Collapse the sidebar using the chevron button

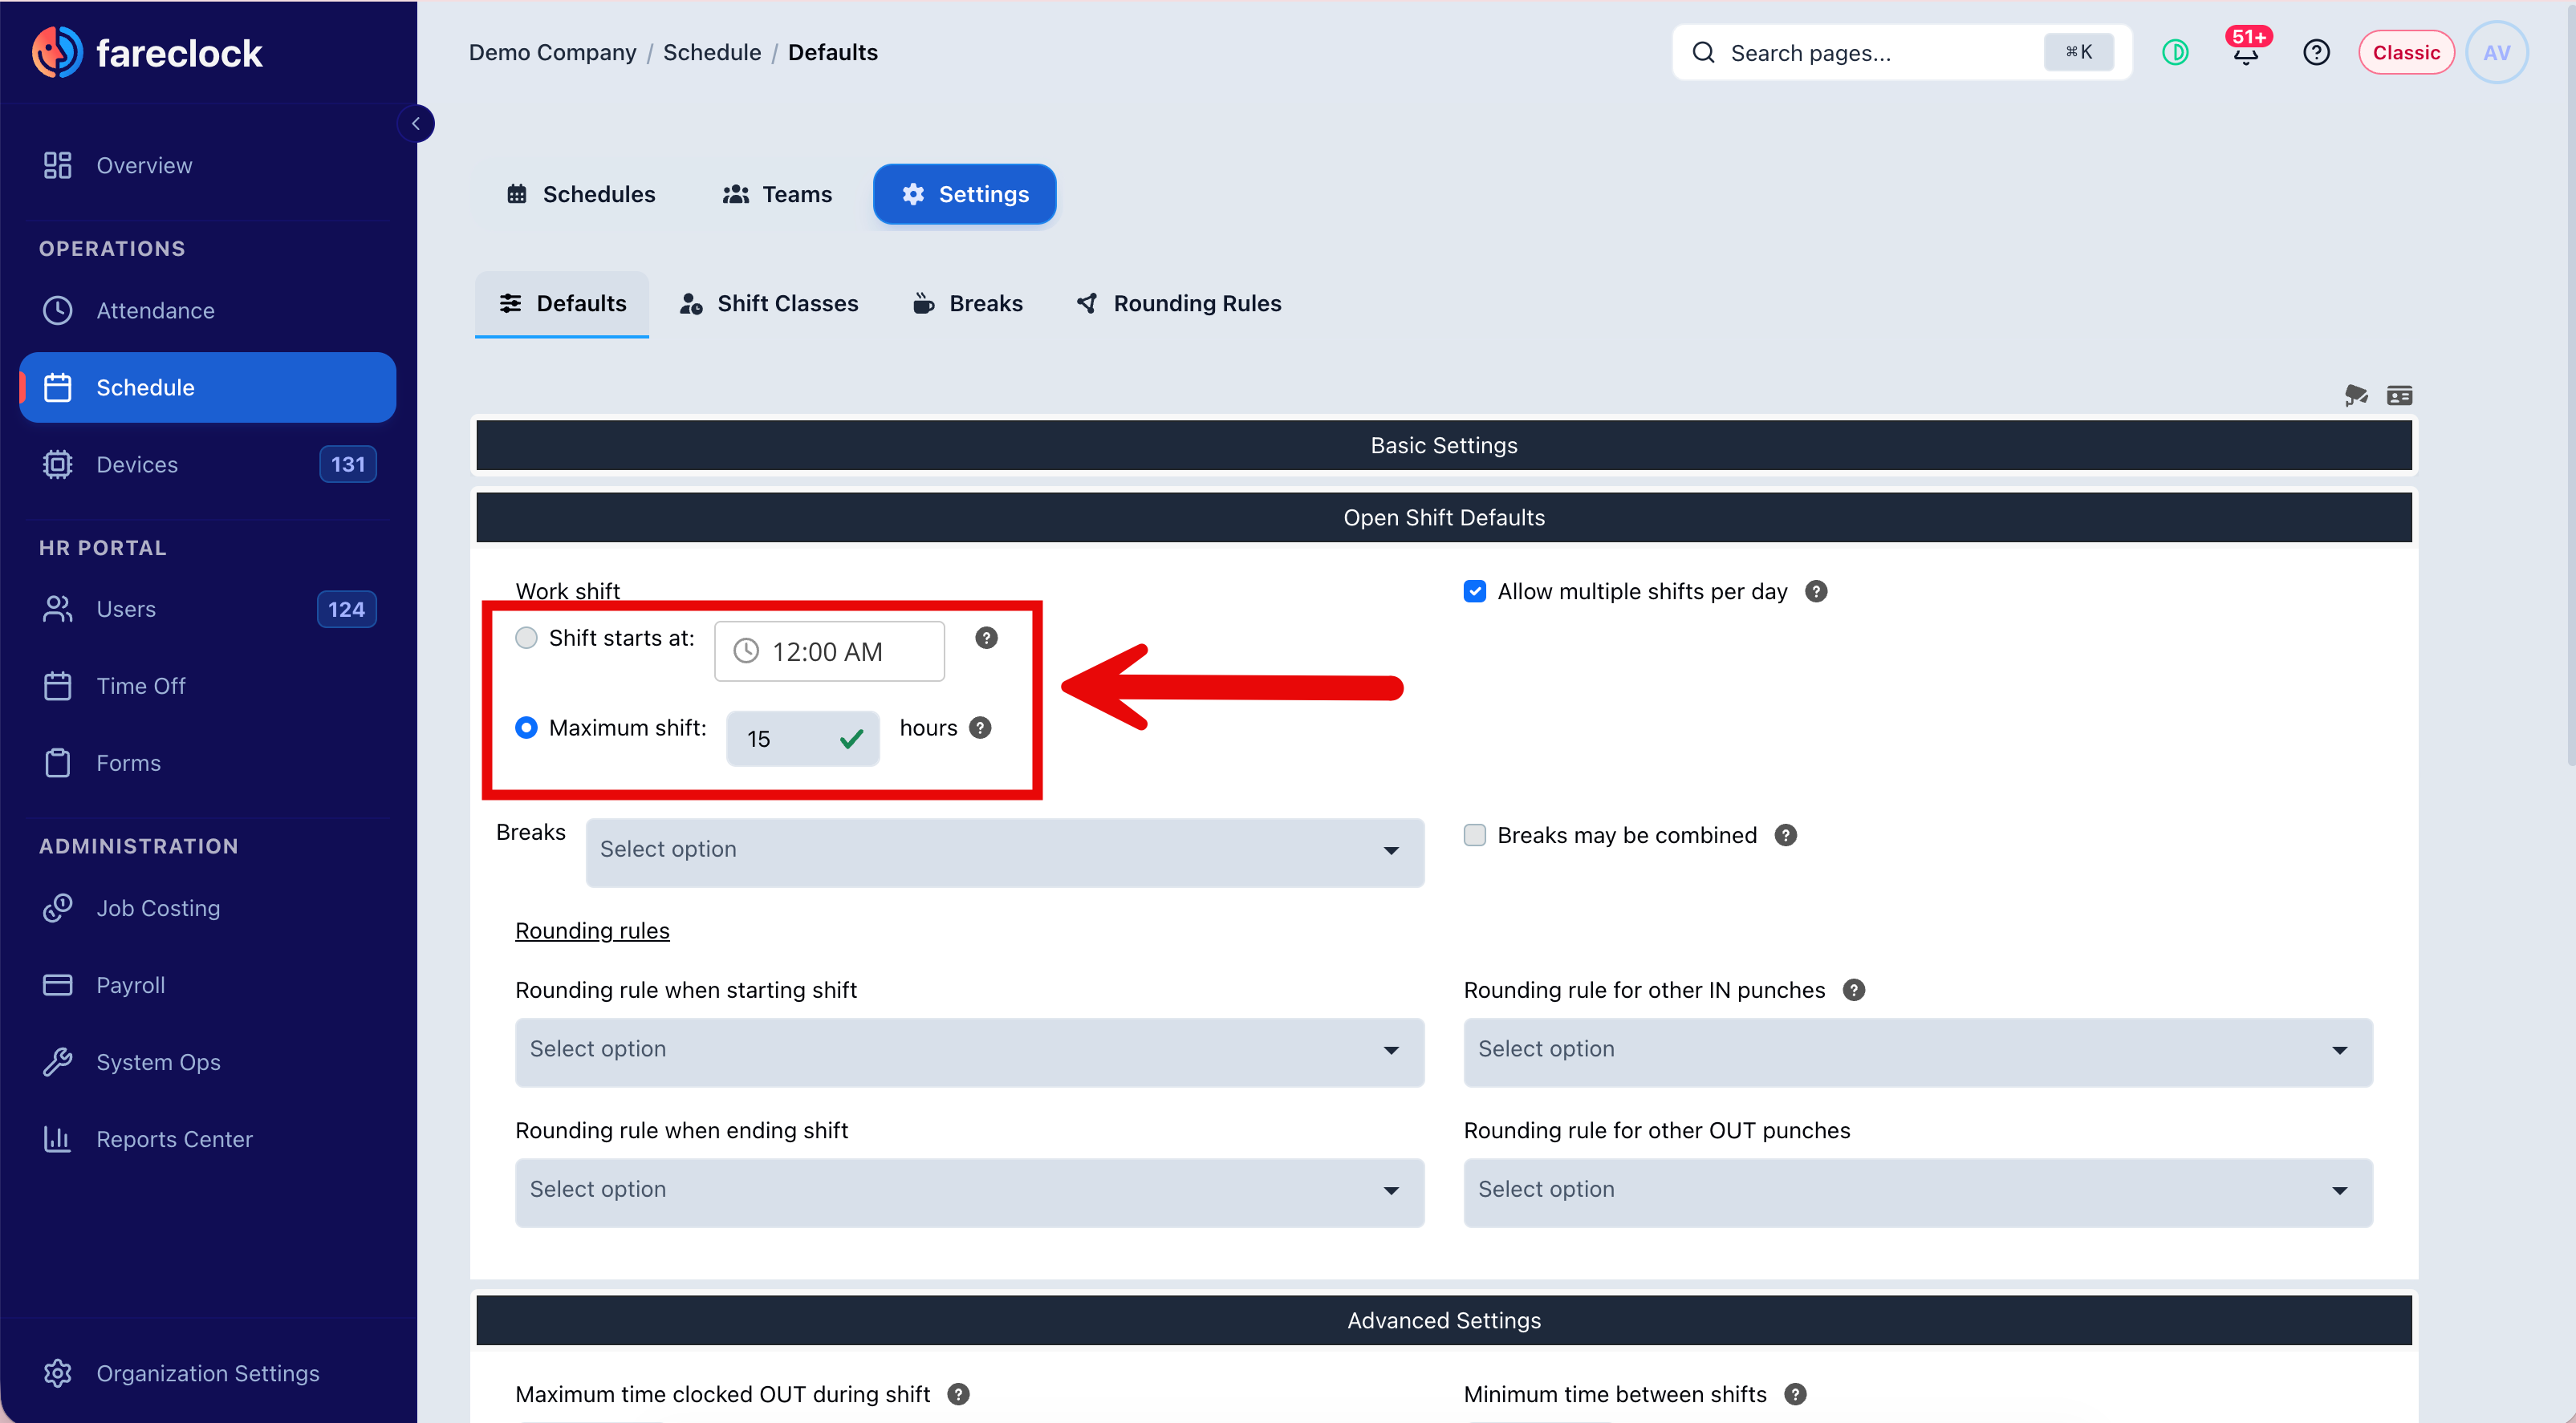415,124
